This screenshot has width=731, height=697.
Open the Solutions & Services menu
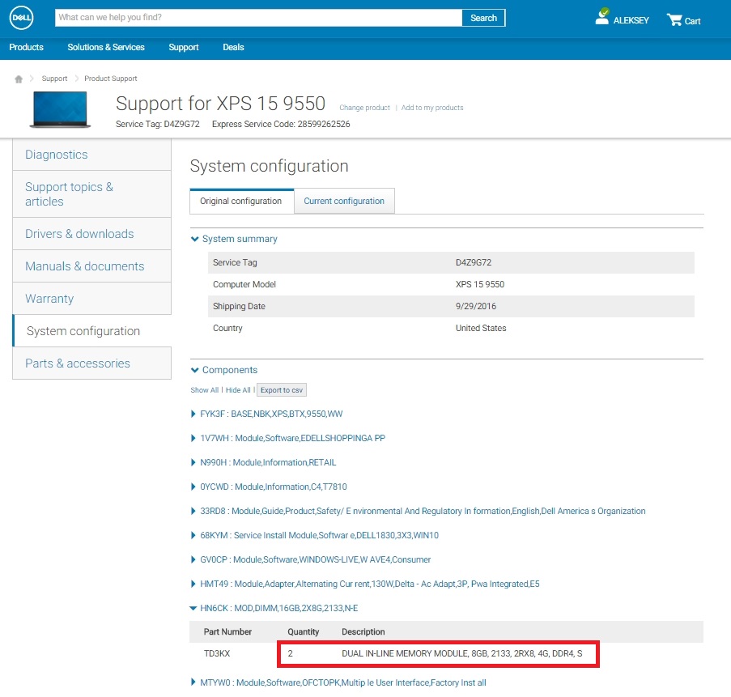tap(106, 47)
